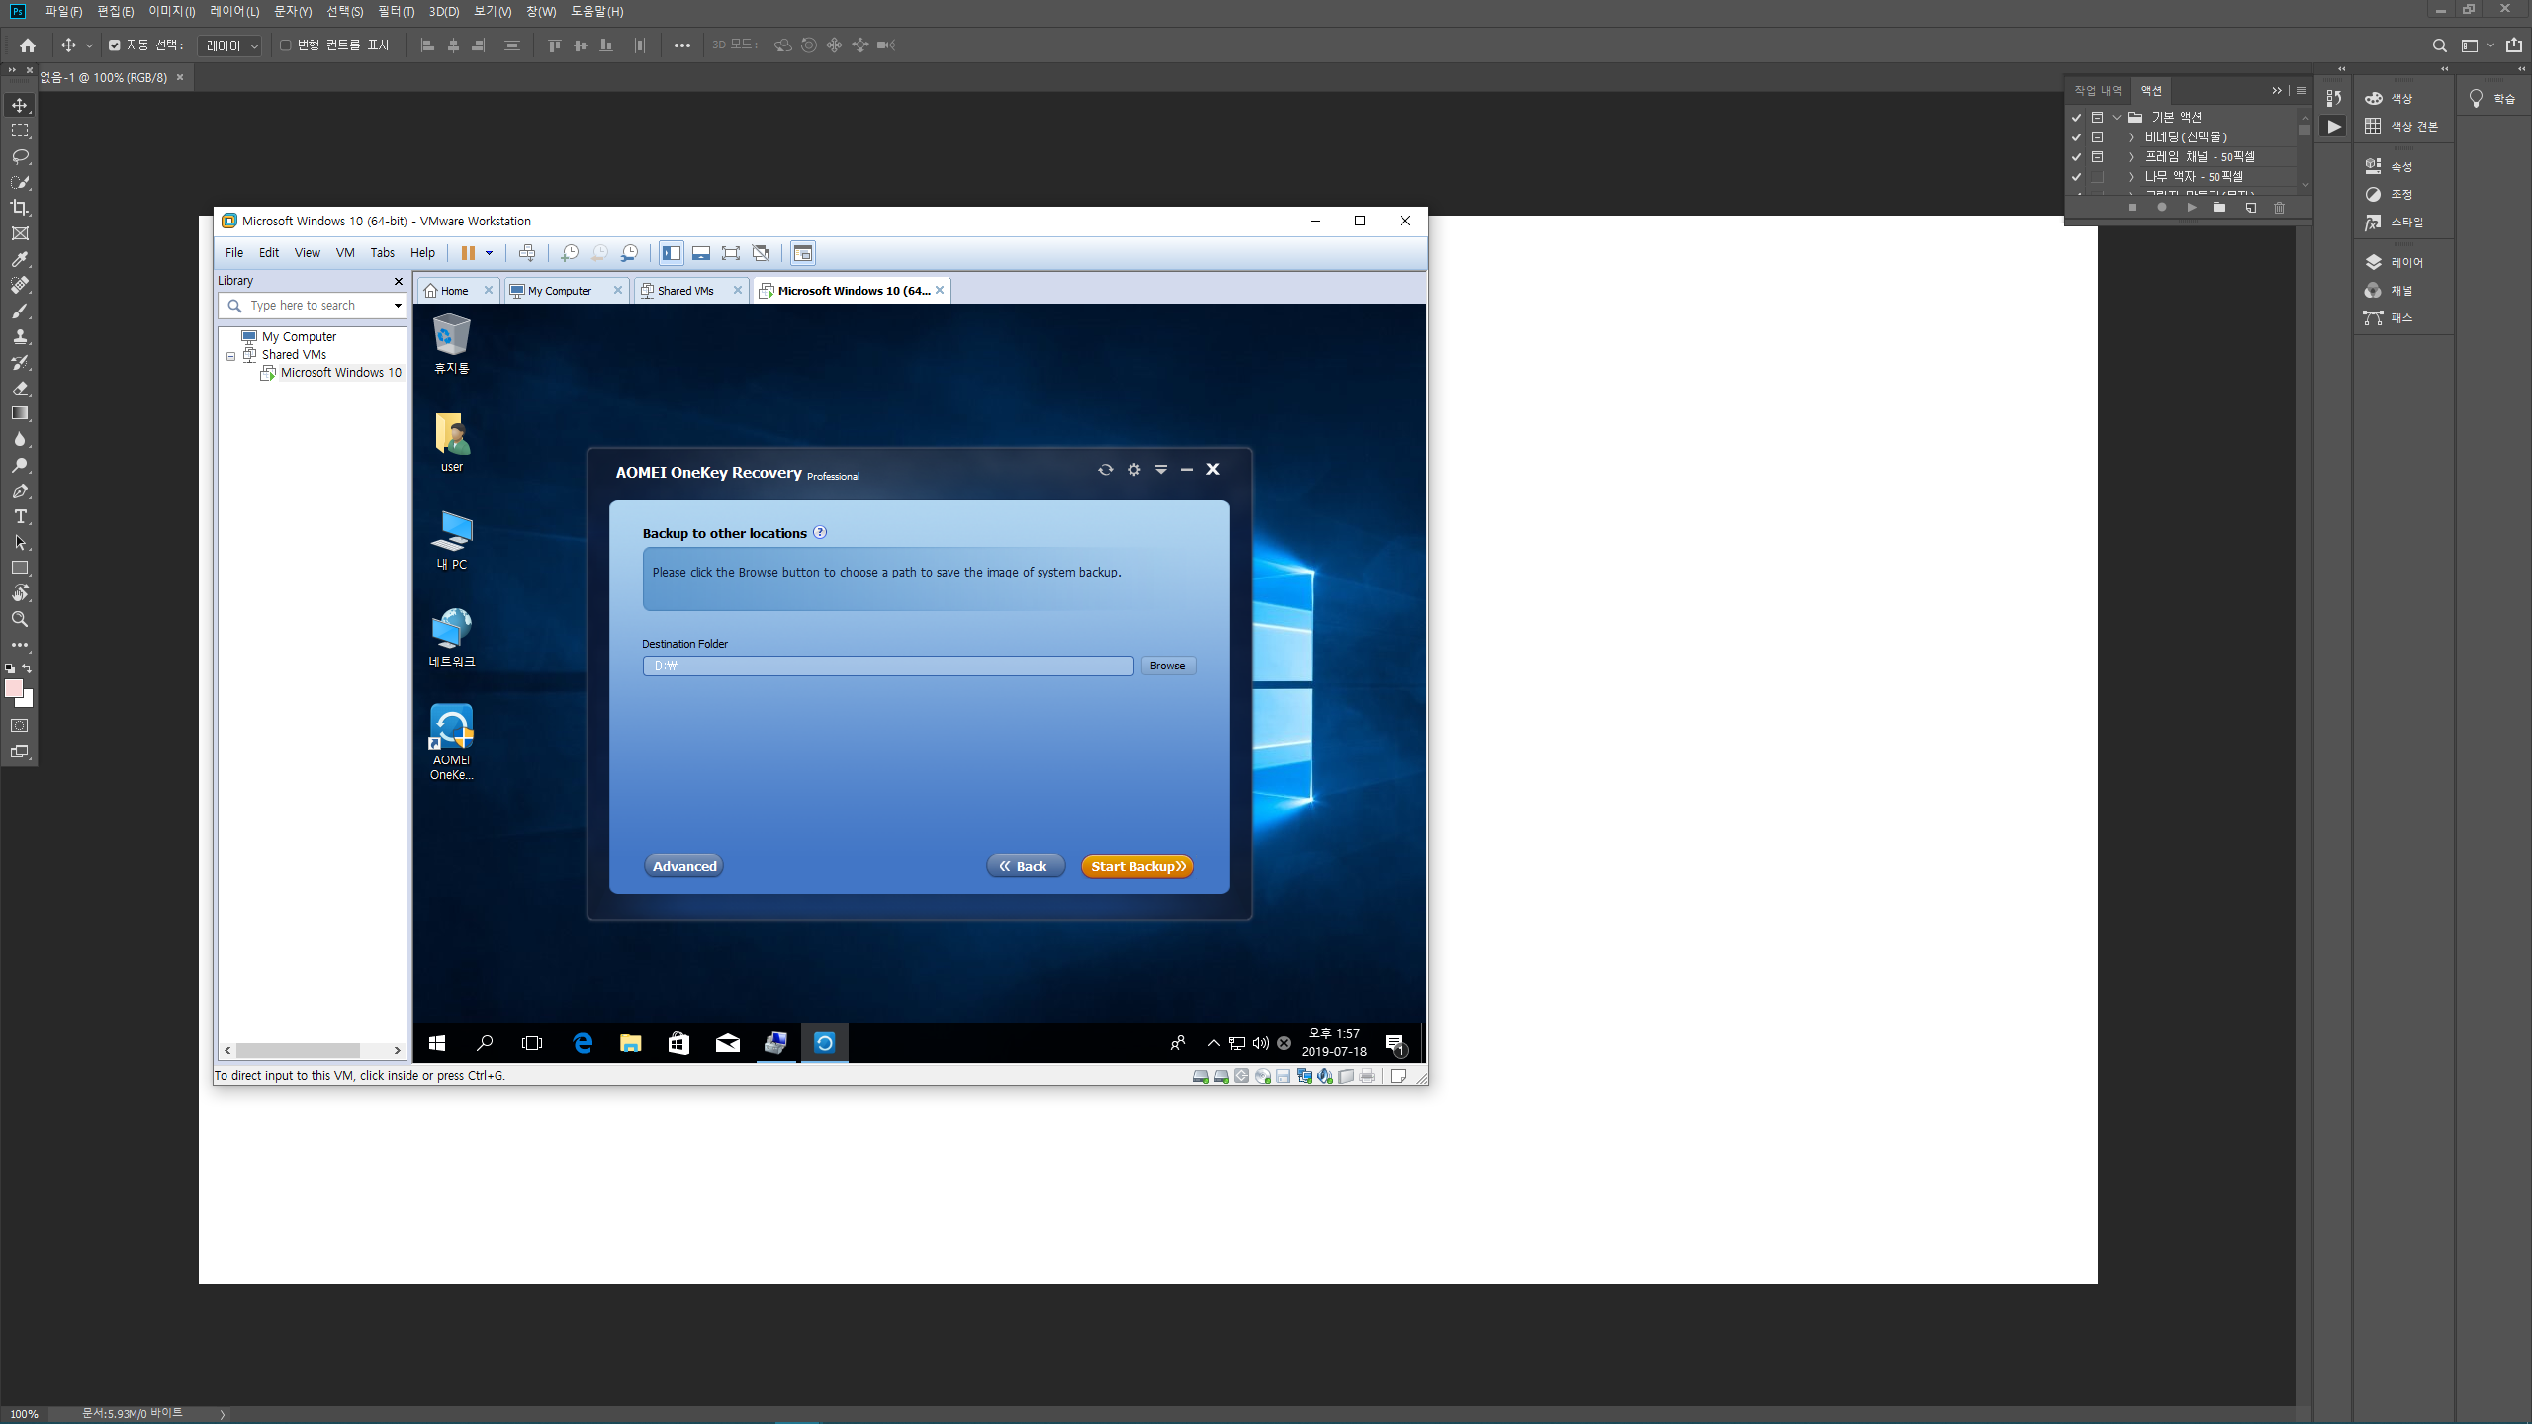Open the 파일(F) menu
This screenshot has height=1424, width=2532.
[63, 12]
